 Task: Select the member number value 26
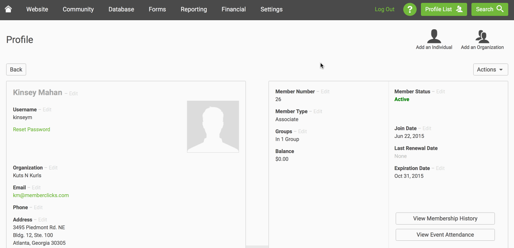coord(278,99)
